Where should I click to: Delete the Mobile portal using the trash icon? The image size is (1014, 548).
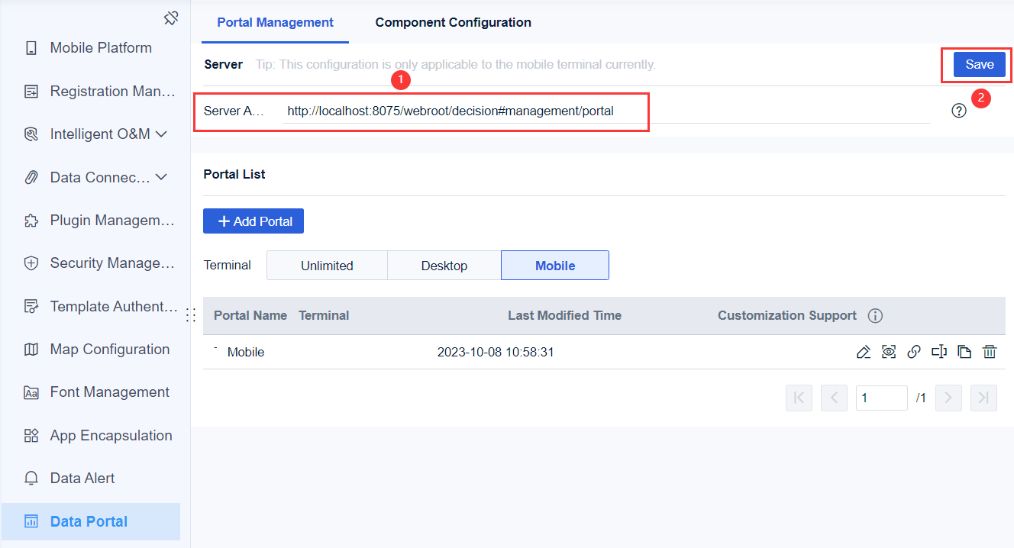pos(990,352)
